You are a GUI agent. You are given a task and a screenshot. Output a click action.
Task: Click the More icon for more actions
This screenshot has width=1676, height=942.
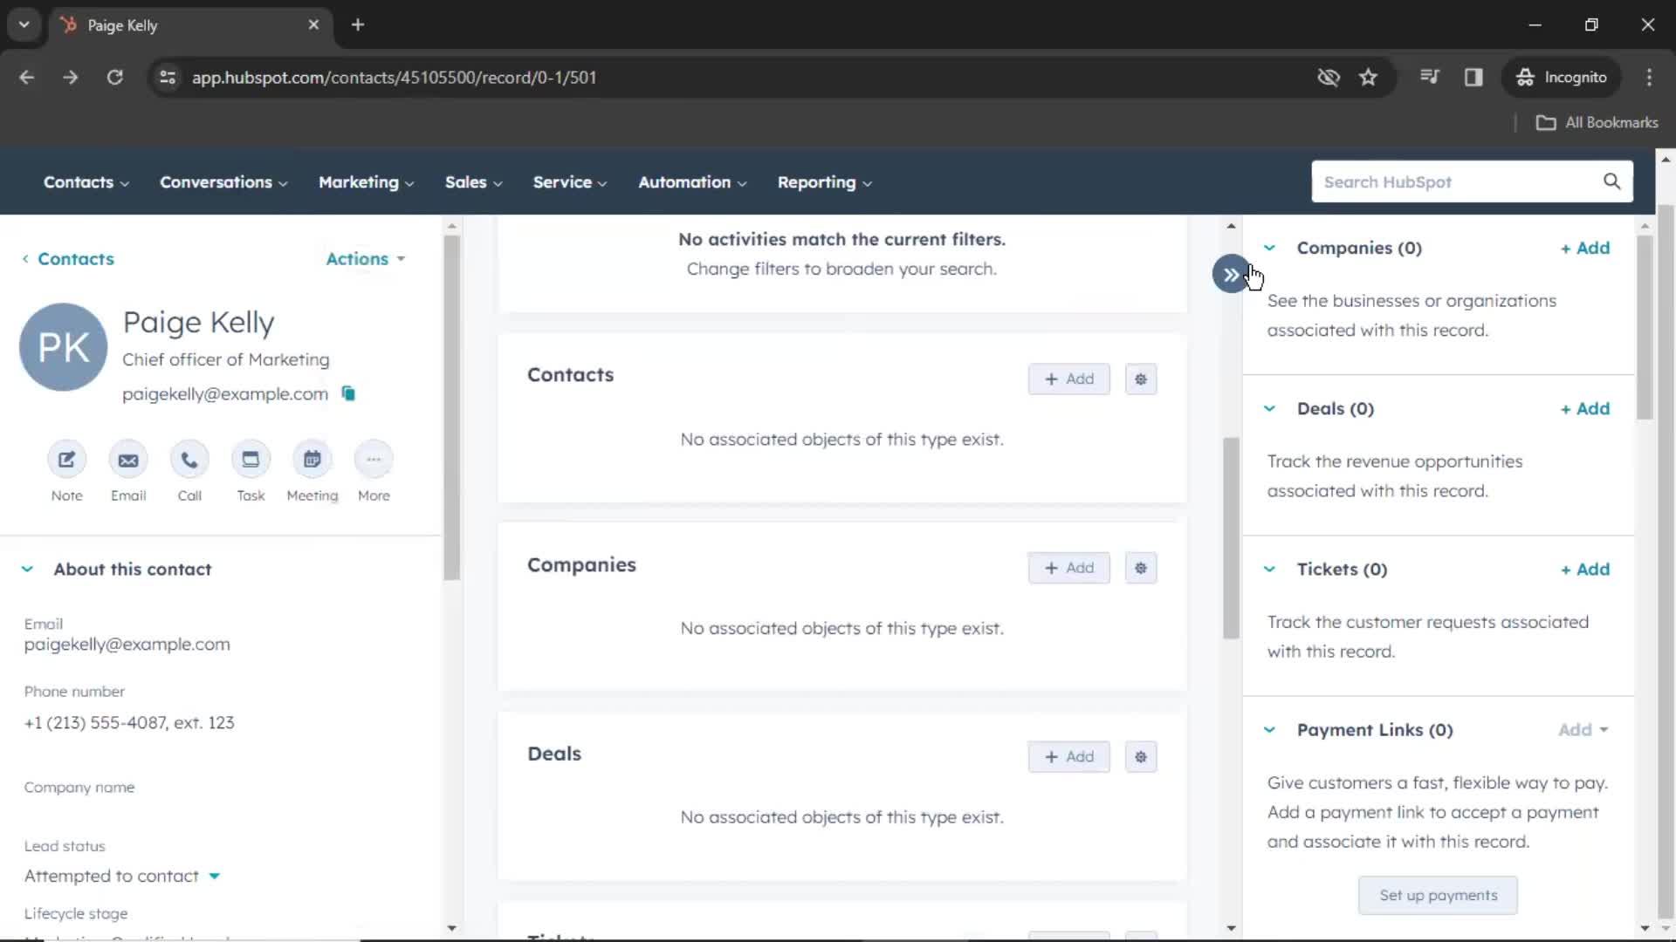point(373,459)
